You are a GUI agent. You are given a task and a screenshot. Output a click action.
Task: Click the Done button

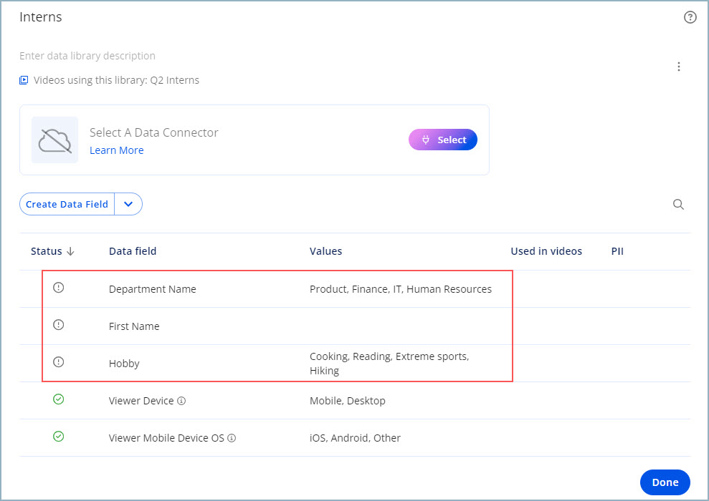point(665,482)
